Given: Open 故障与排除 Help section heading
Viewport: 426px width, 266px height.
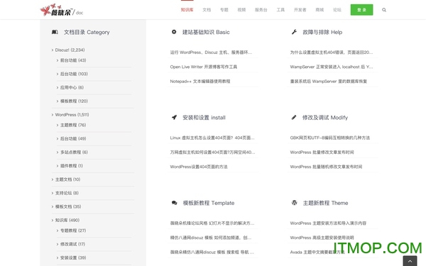Looking at the screenshot, I should pos(322,32).
